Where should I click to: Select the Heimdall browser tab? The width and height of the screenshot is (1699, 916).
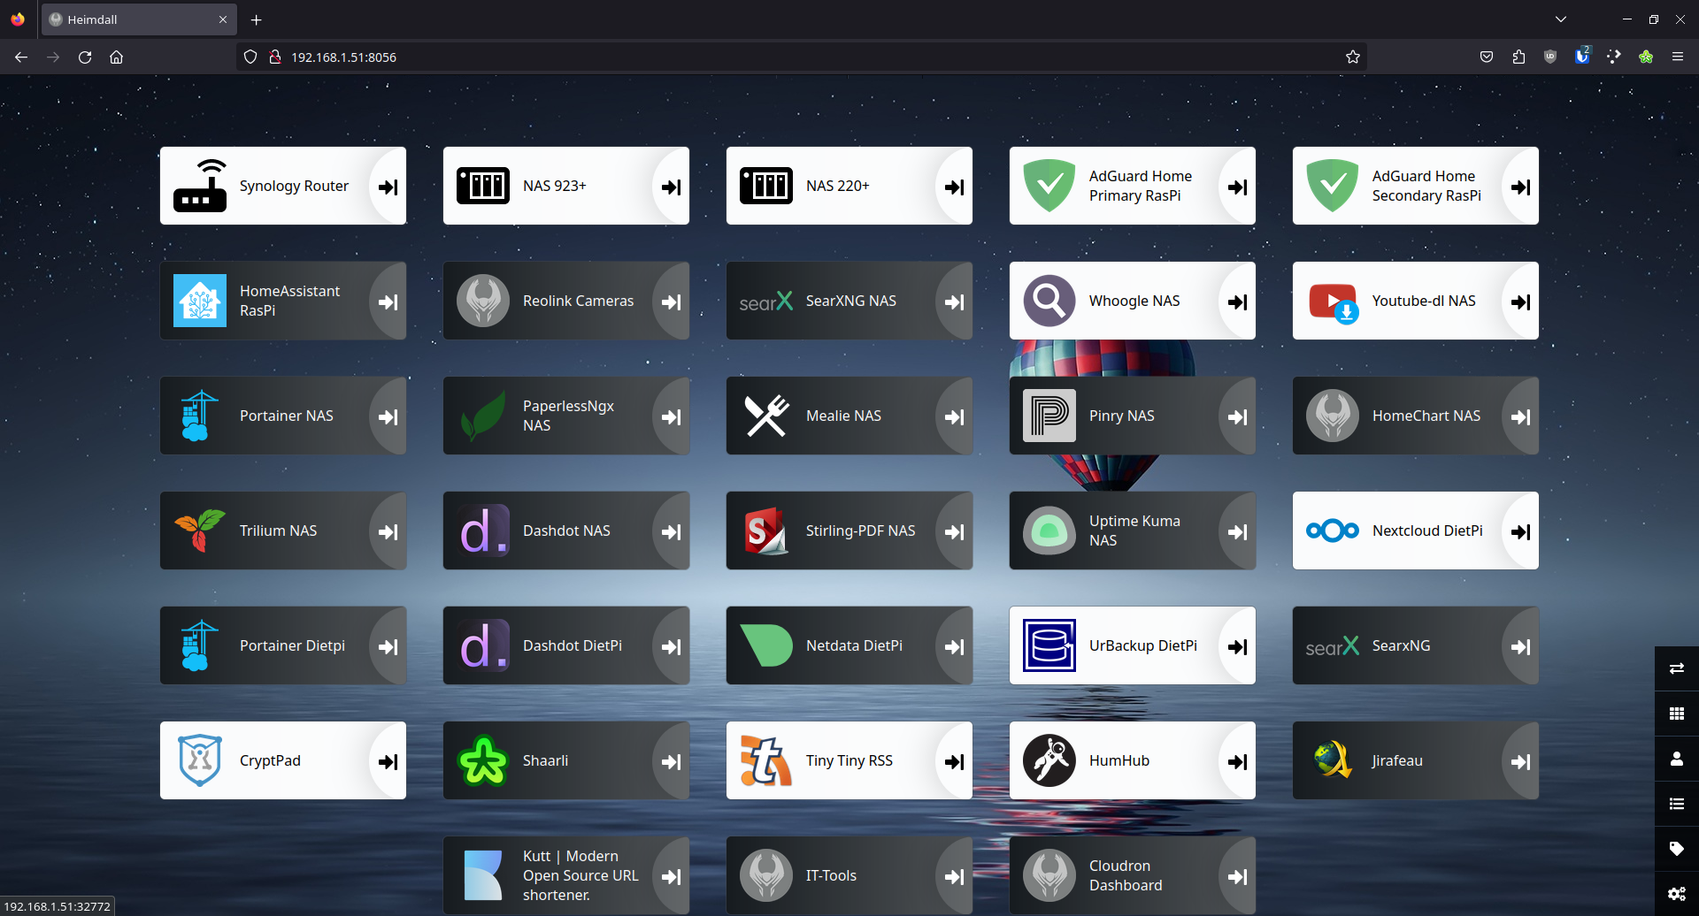[x=139, y=19]
